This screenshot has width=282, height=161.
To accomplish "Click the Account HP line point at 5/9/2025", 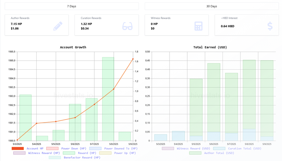I will click(x=133, y=59).
